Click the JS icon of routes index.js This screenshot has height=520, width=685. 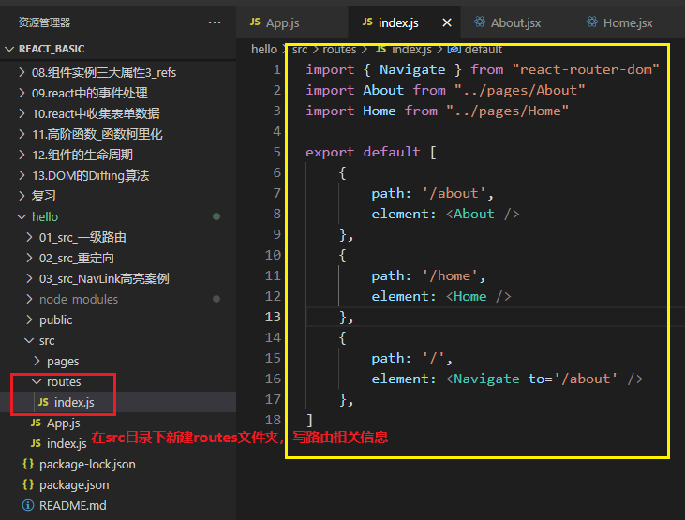pos(43,402)
